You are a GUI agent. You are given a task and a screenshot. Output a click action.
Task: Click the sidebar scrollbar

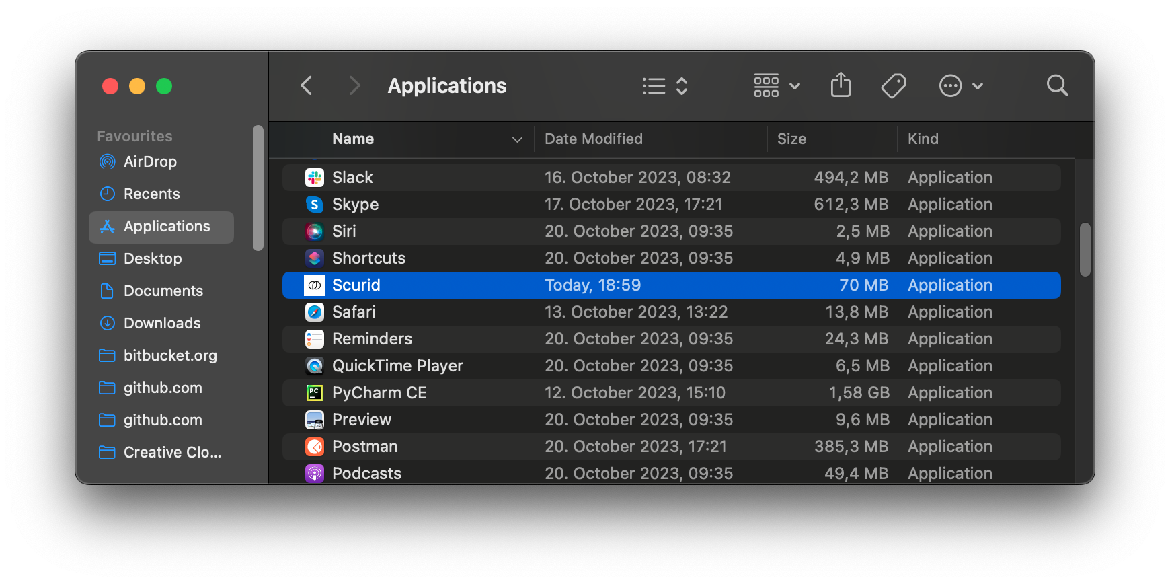258,188
